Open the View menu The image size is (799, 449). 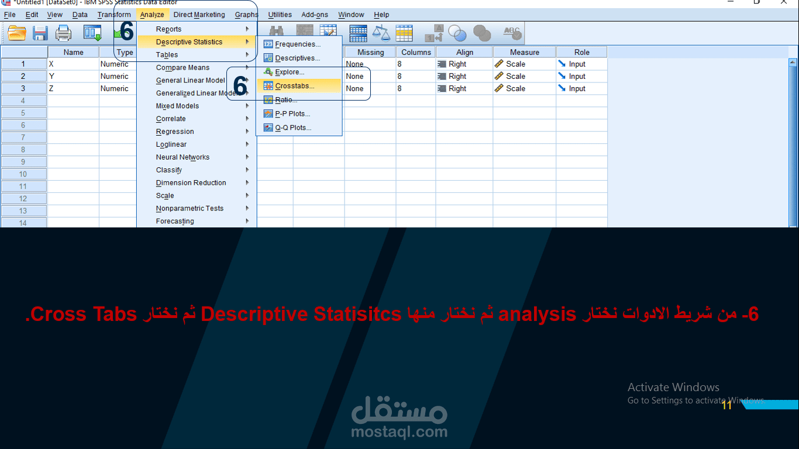pyautogui.click(x=54, y=15)
